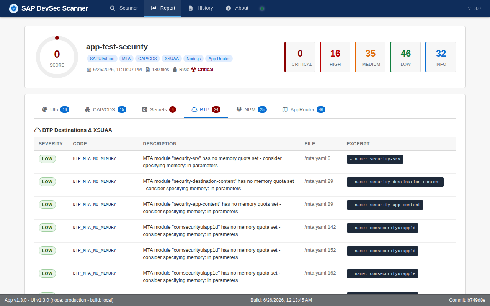Click the LOW badge for security-destination-content
This screenshot has height=306, width=490.
[x=47, y=182]
